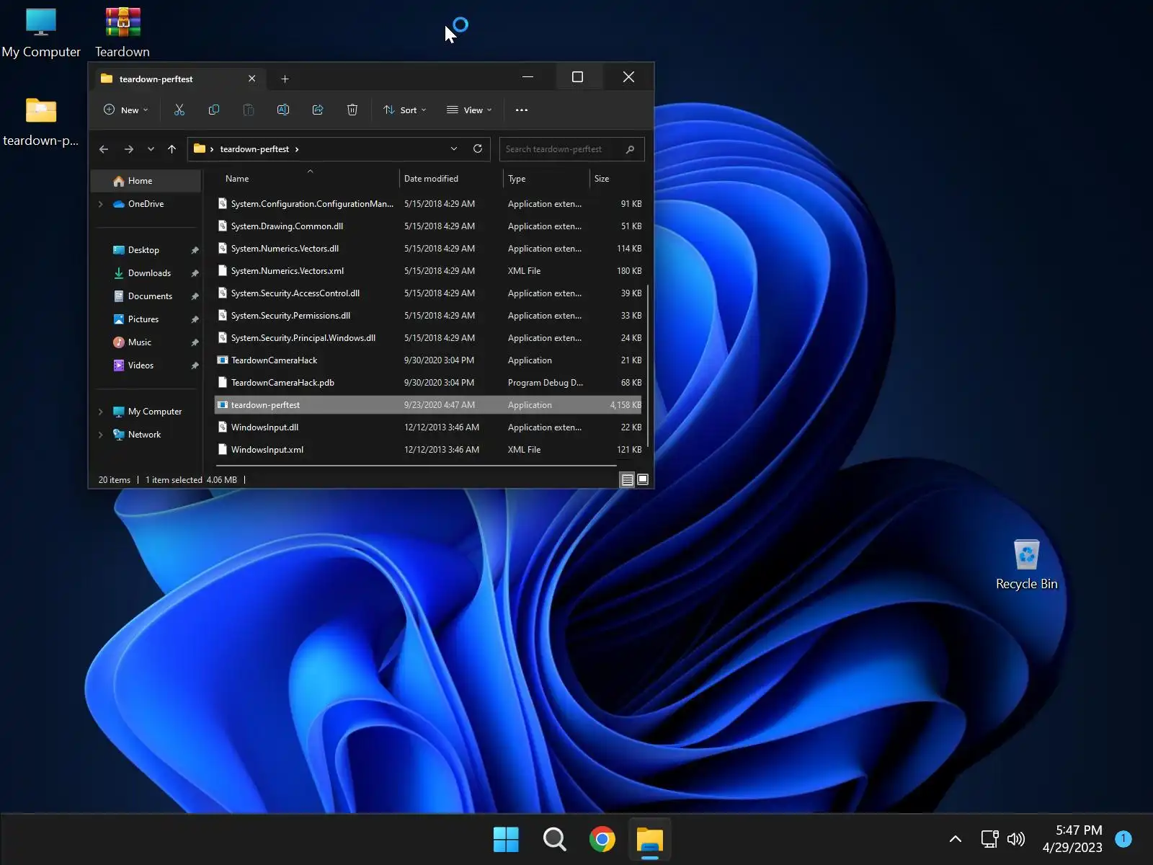
Task: Go up one folder level
Action: (172, 149)
